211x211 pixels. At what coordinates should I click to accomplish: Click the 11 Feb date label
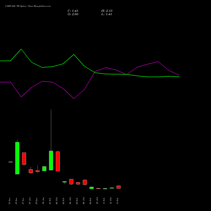tap(104, 201)
